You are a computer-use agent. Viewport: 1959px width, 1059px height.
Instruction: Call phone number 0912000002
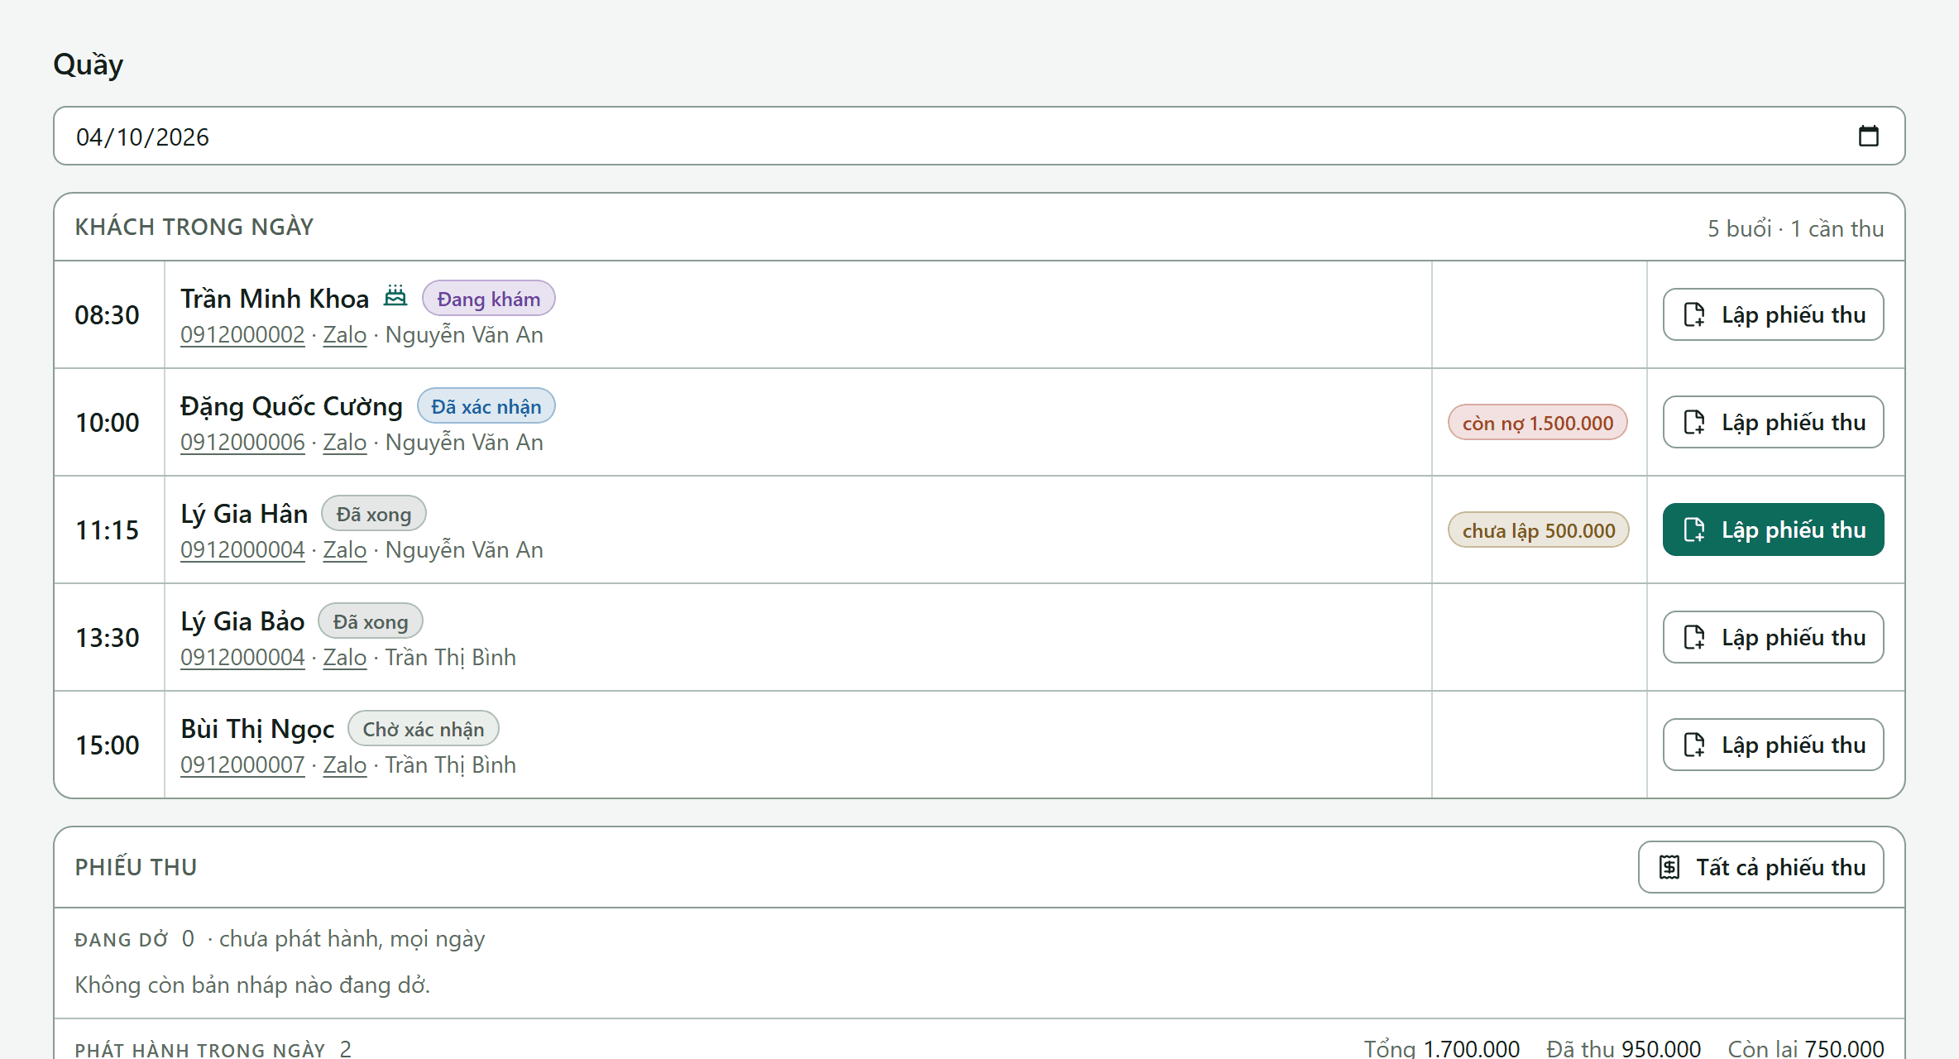242,335
